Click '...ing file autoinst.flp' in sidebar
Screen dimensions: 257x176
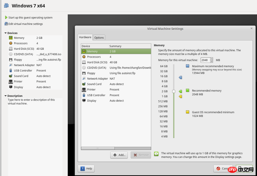49,60
